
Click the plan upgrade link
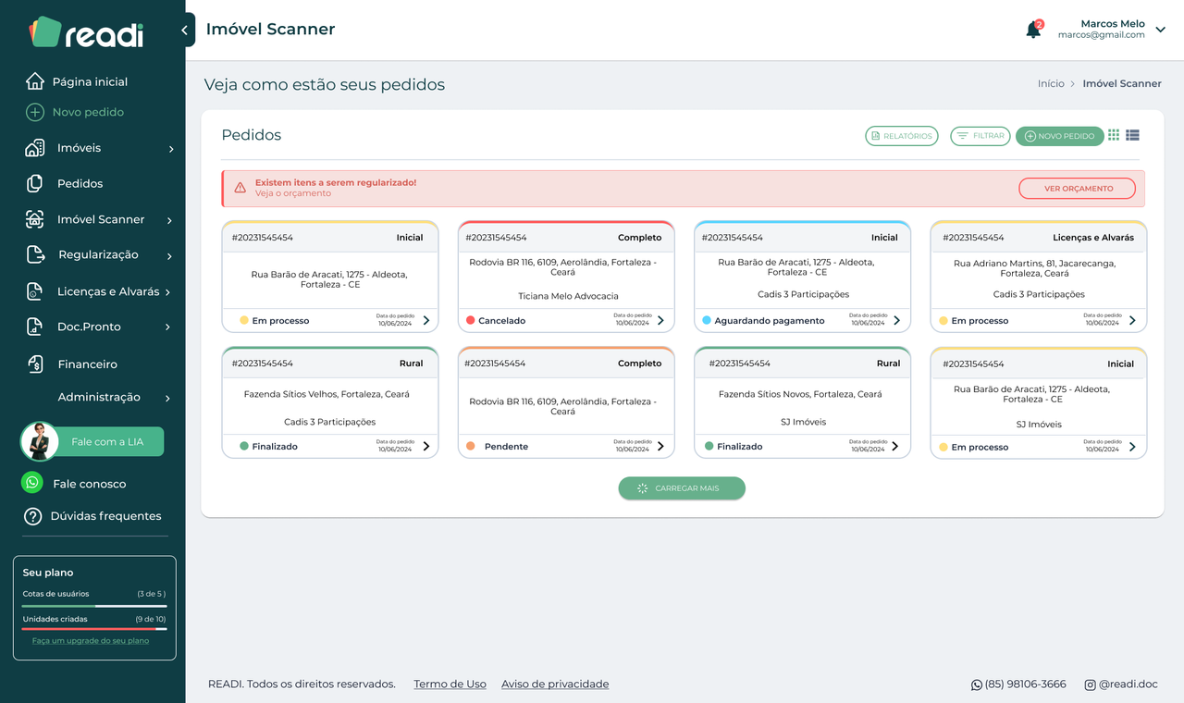click(x=91, y=640)
